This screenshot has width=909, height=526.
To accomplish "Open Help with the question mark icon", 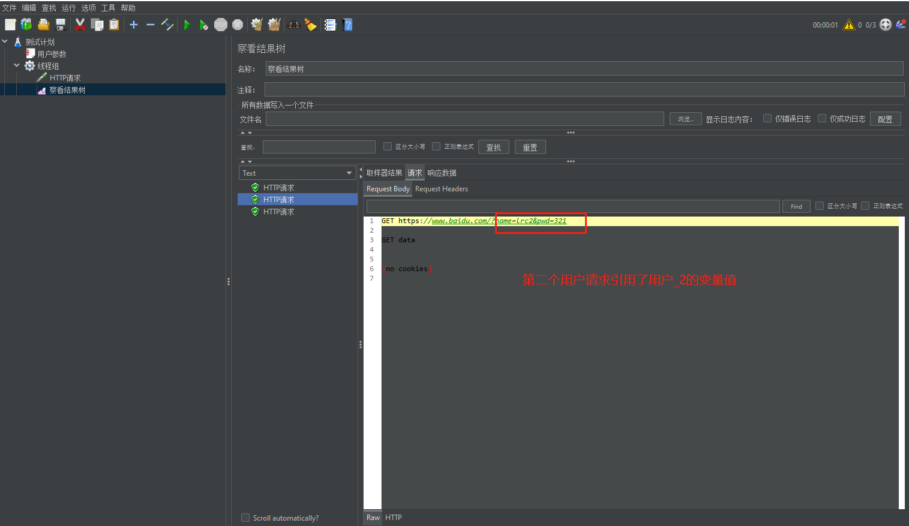I will point(347,25).
